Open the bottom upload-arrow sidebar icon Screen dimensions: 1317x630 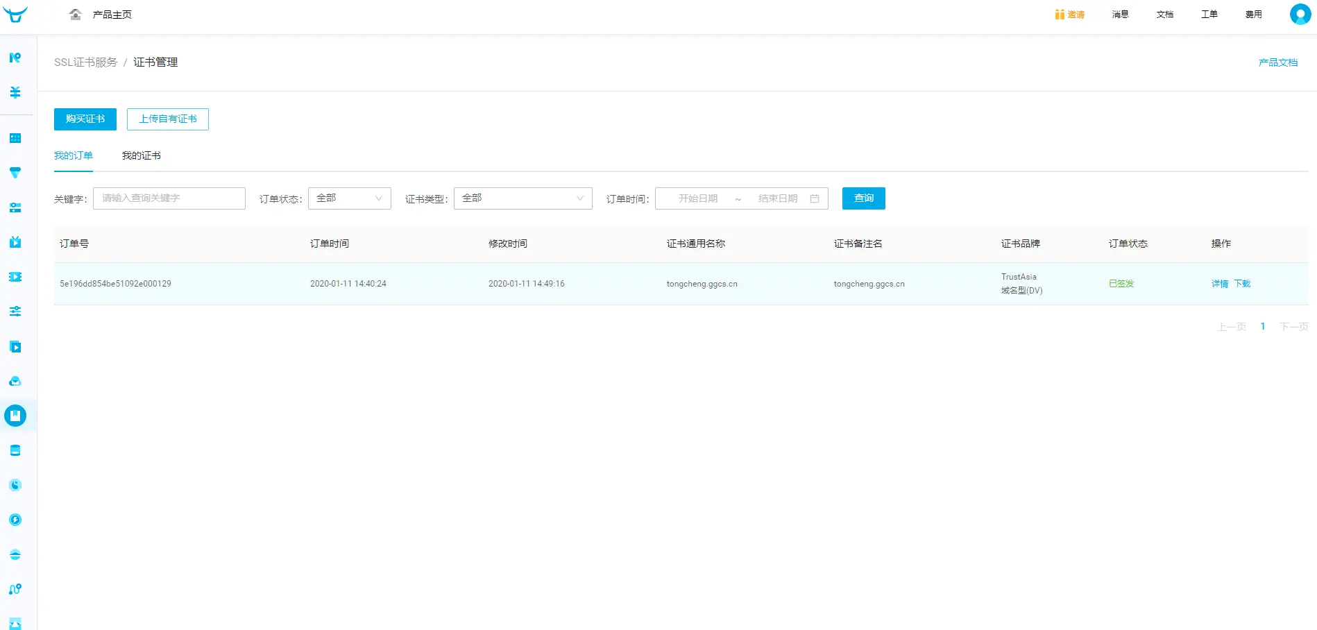coord(15,623)
